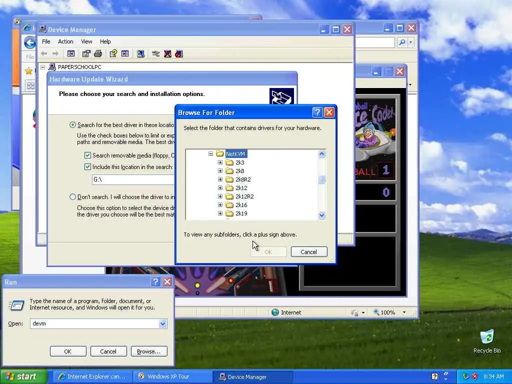Screen dimensions: 512x384
Task: Expand the 2k3 folder
Action: coord(220,162)
